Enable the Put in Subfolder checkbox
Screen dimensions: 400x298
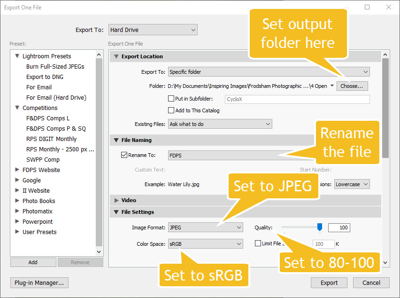[x=171, y=99]
